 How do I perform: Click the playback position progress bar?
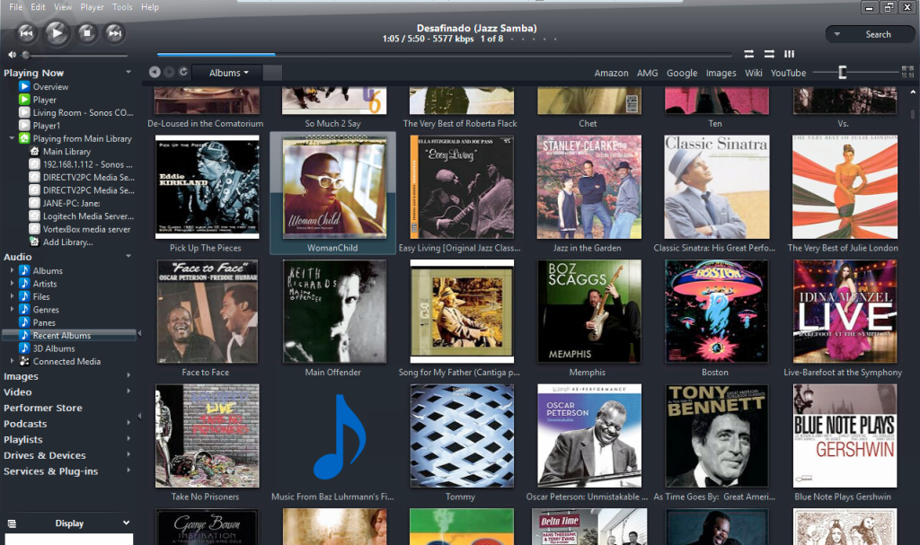point(444,55)
